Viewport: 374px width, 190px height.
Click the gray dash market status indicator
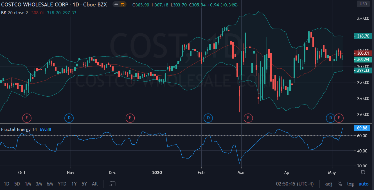coord(116,4)
